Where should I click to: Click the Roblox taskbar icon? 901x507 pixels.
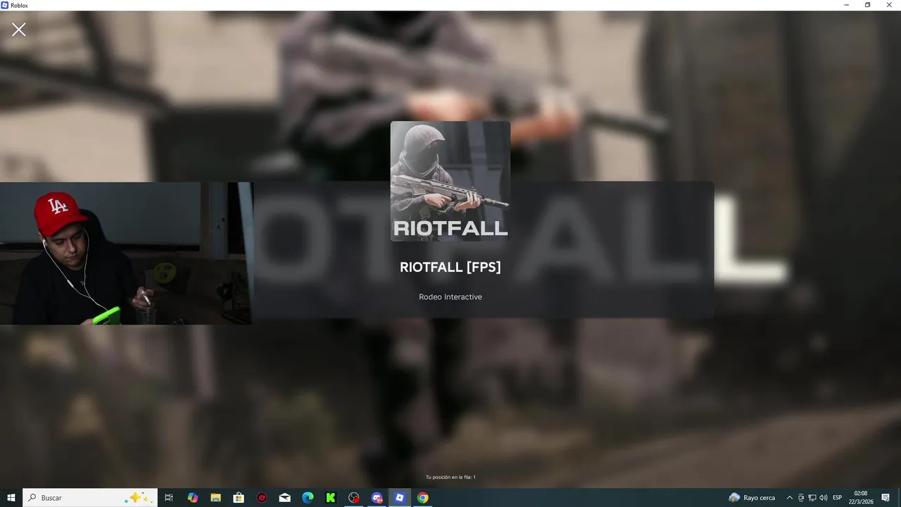coord(400,498)
